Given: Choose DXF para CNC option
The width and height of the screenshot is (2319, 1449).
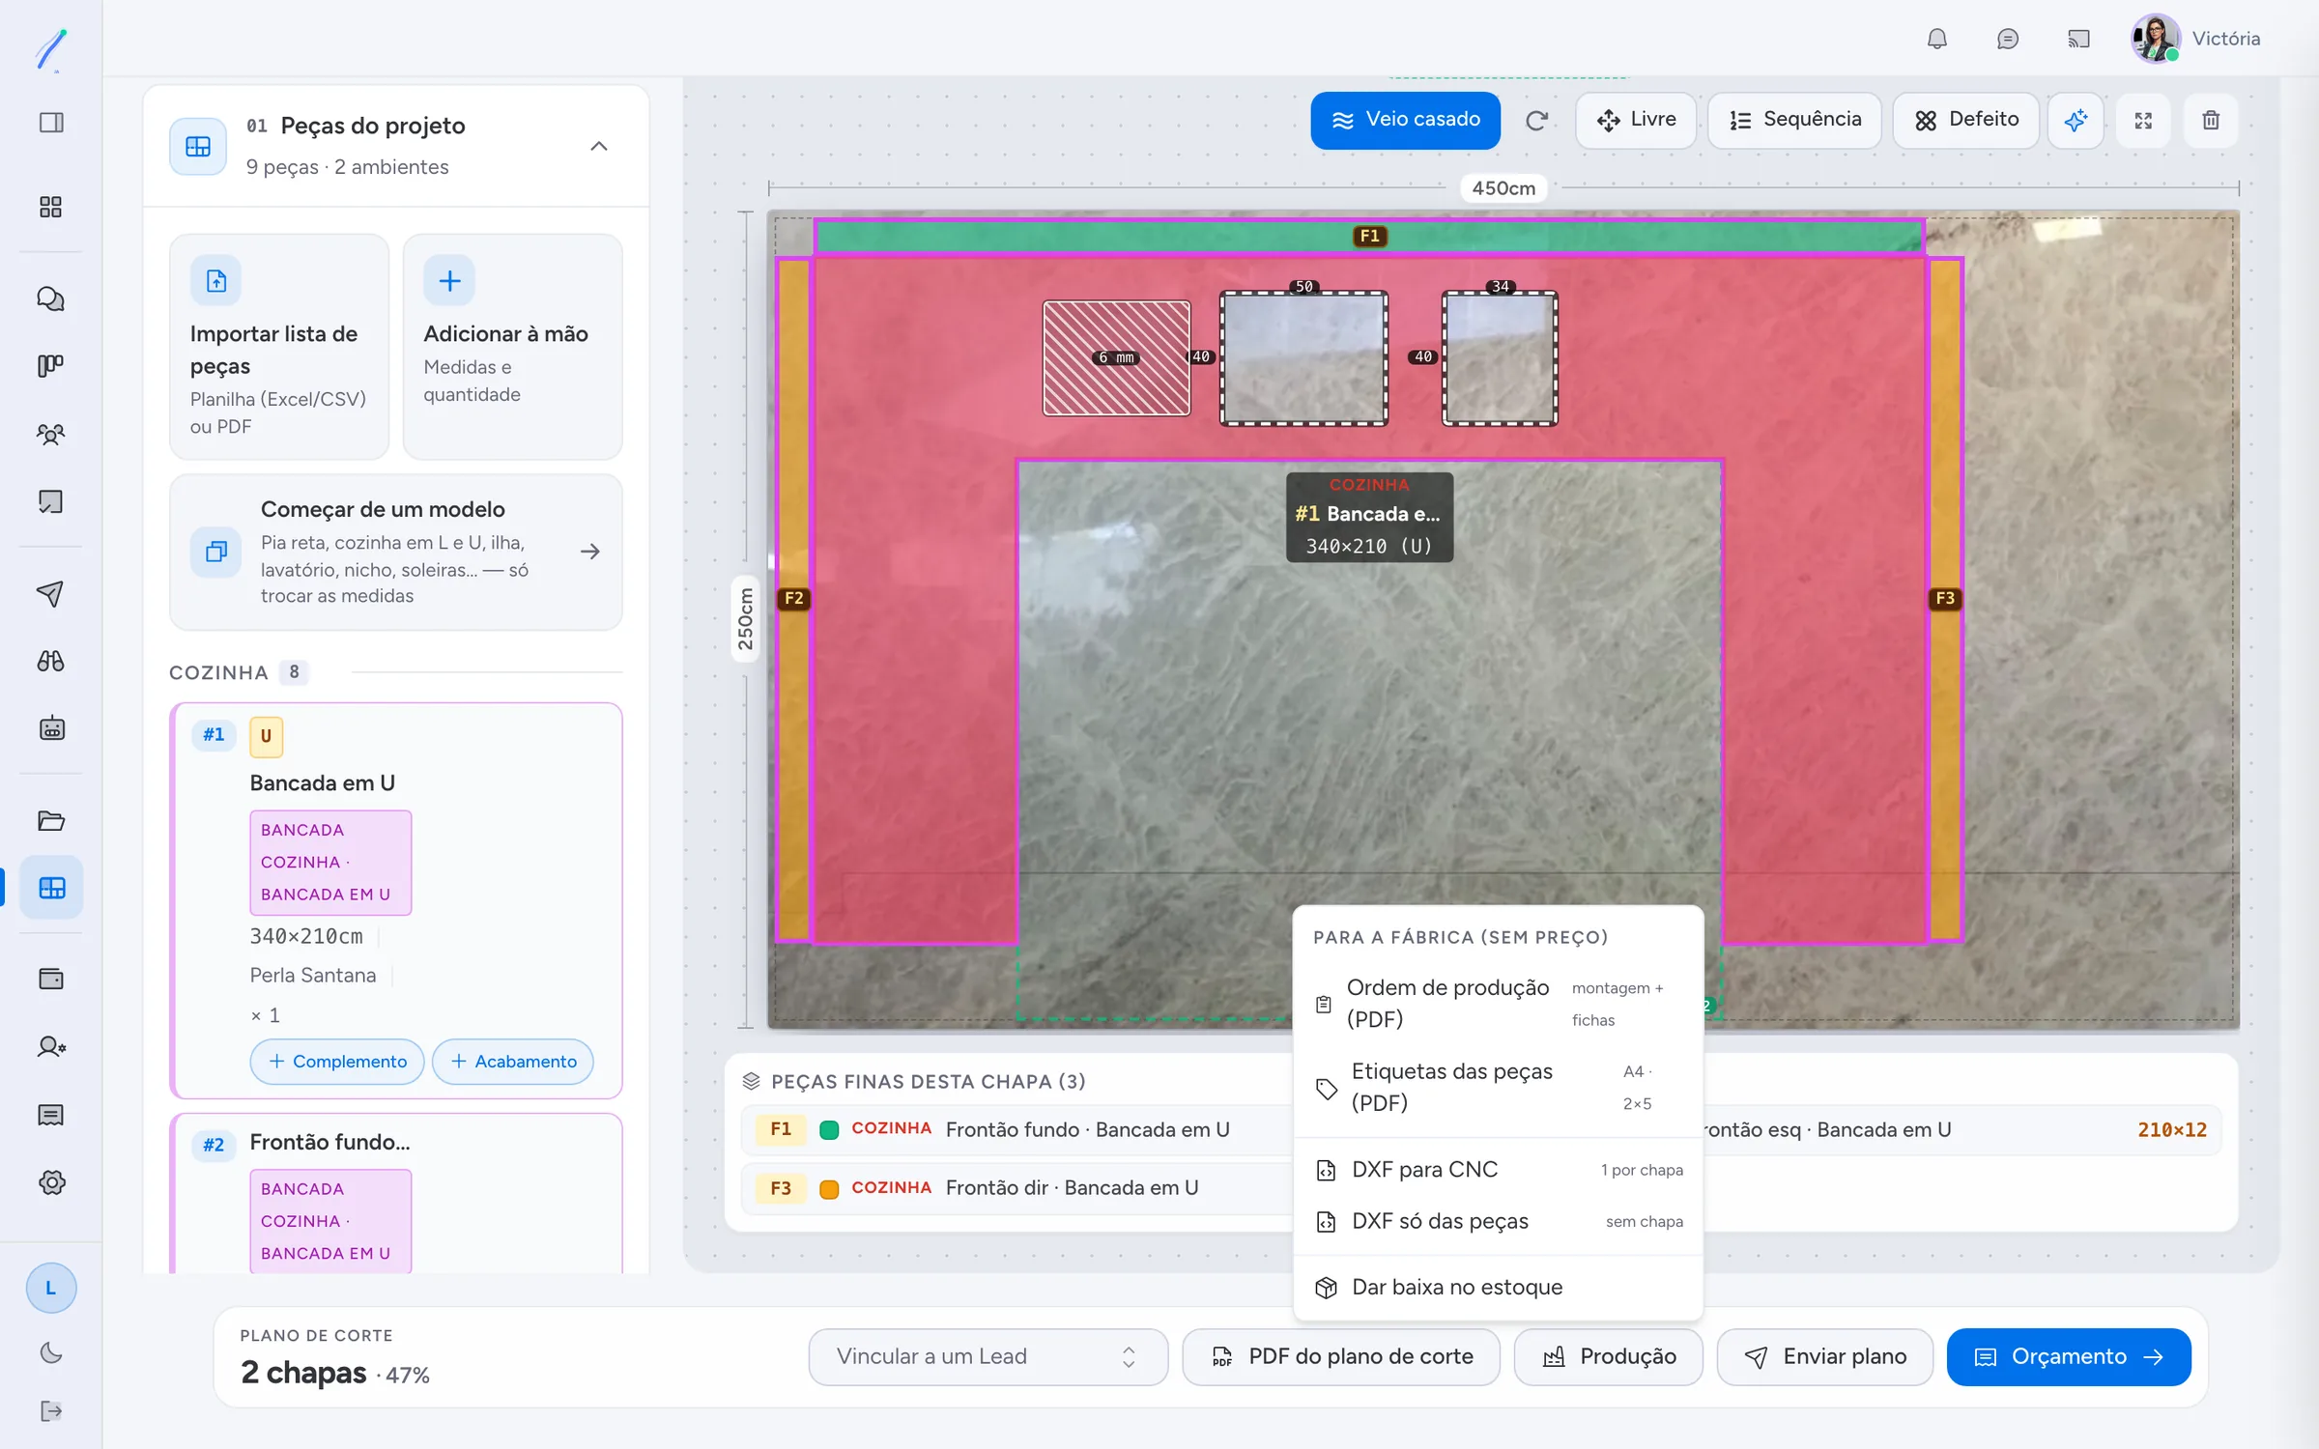Looking at the screenshot, I should (x=1498, y=1169).
